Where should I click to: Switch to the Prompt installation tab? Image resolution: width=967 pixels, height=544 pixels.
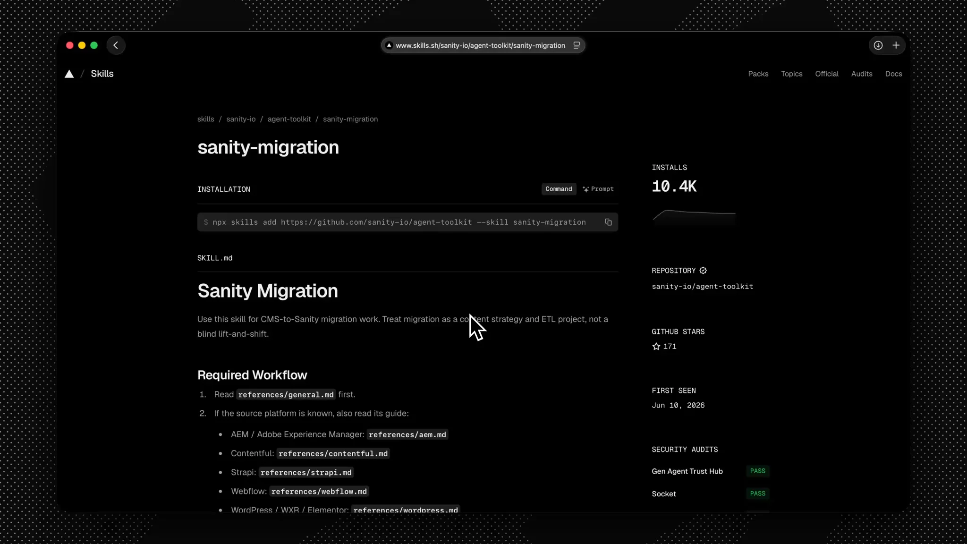pos(598,189)
